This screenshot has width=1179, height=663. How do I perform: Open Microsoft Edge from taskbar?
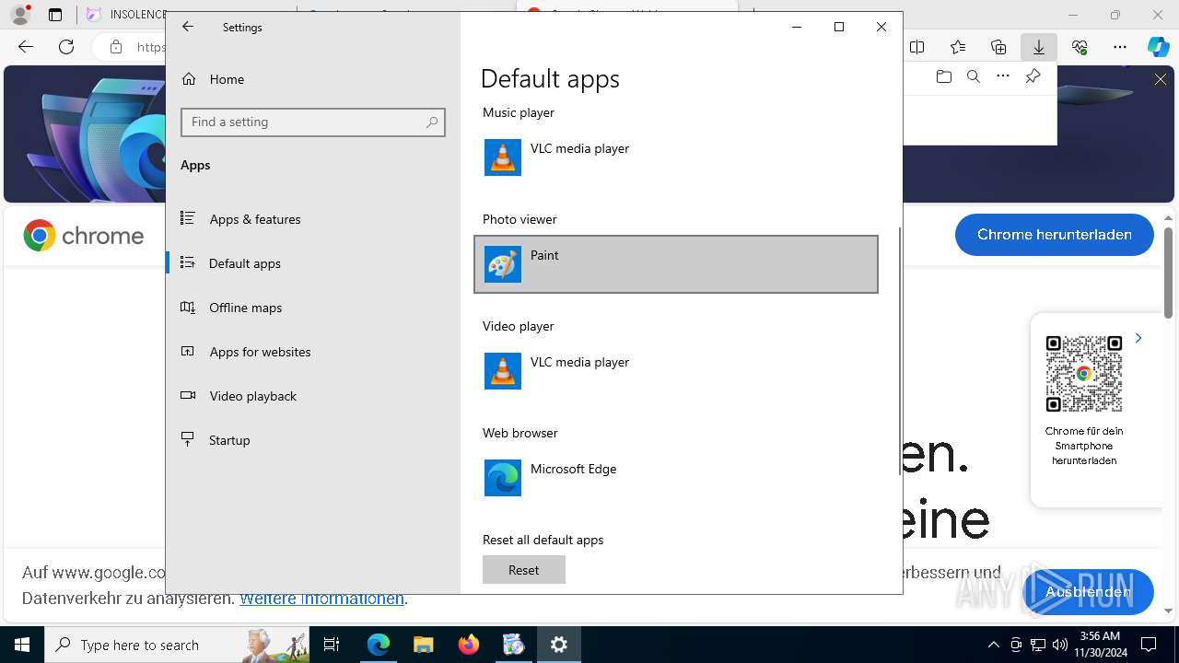(x=379, y=645)
